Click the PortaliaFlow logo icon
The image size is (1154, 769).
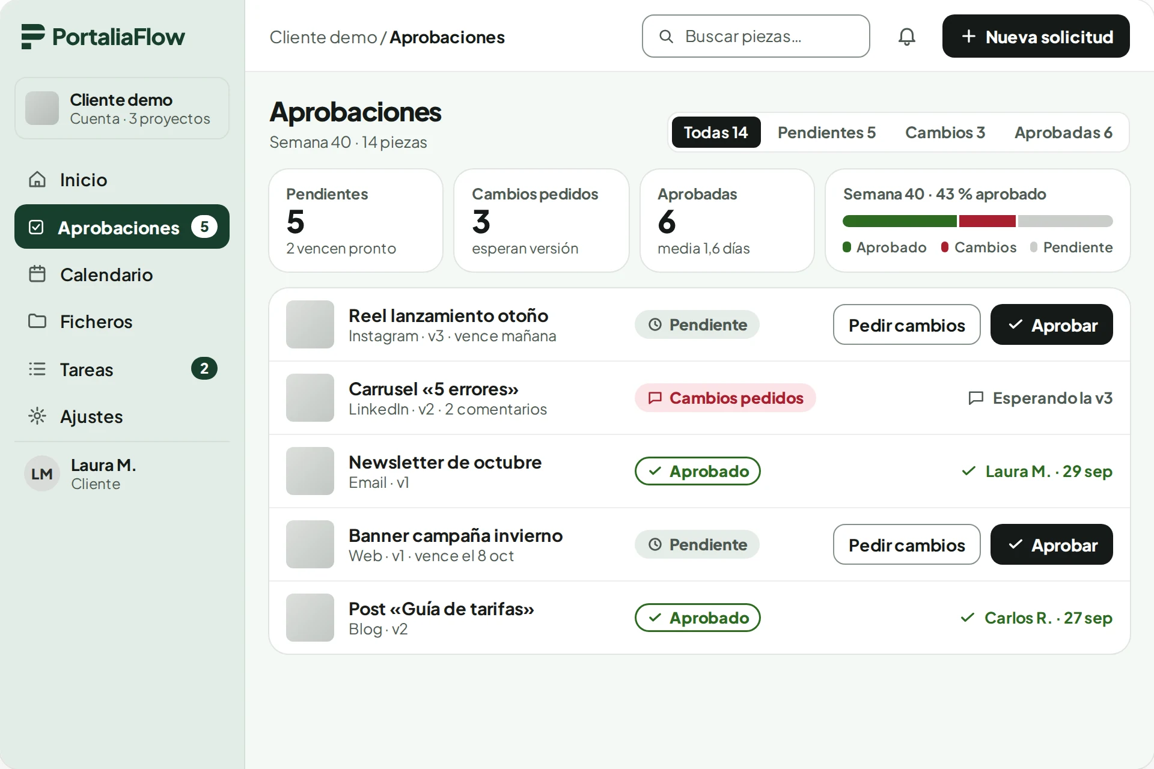33,37
